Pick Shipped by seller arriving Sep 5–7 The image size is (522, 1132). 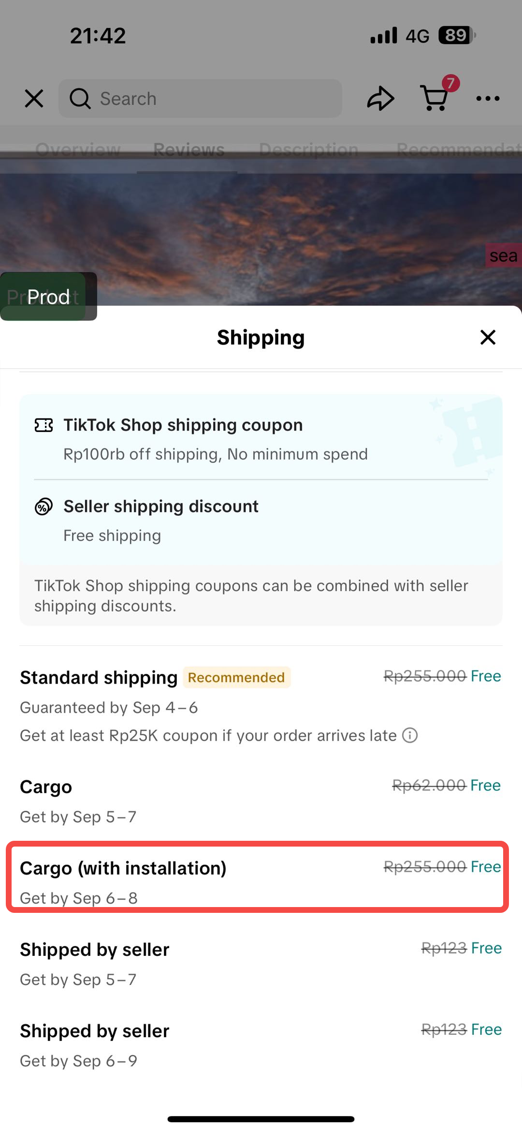click(260, 964)
